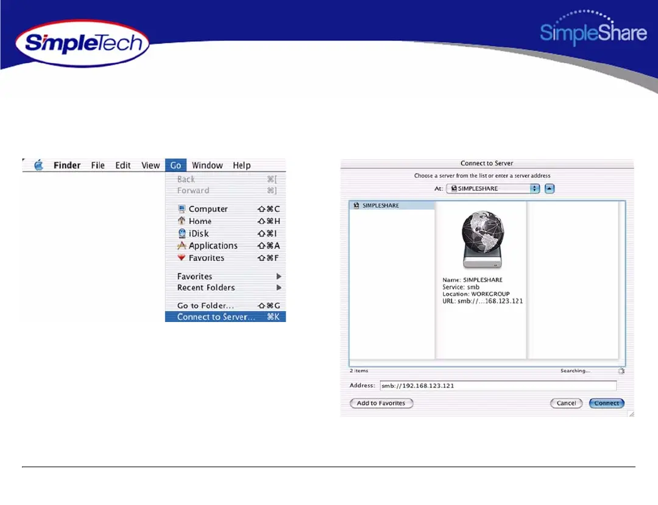Click the 'Name: SIMPLESHARE' text

tap(472, 280)
